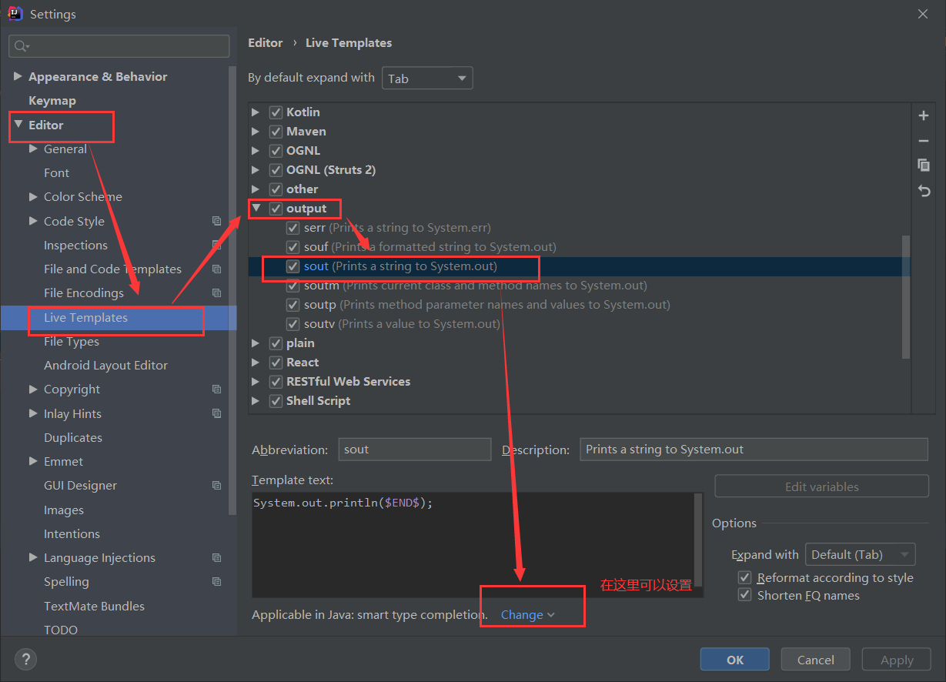The image size is (946, 682).
Task: Click Editor breadcrumb in the header
Action: [x=266, y=43]
